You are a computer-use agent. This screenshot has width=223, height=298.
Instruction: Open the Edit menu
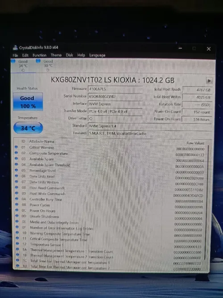(25, 55)
